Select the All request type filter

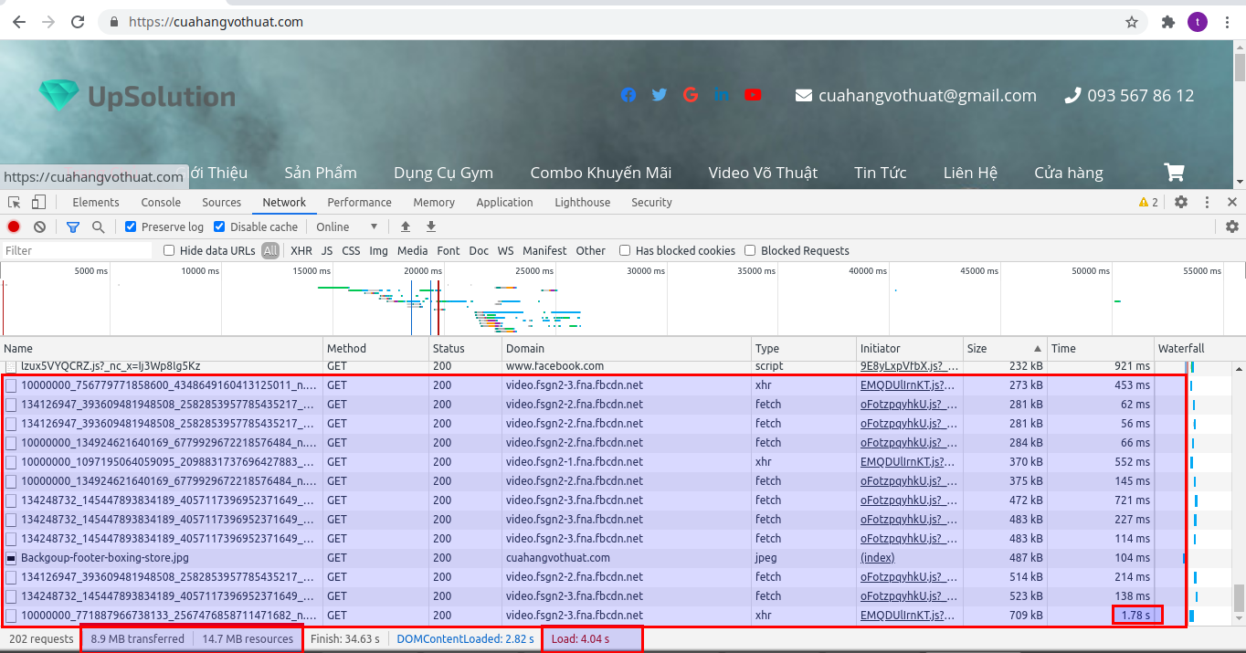click(x=270, y=250)
